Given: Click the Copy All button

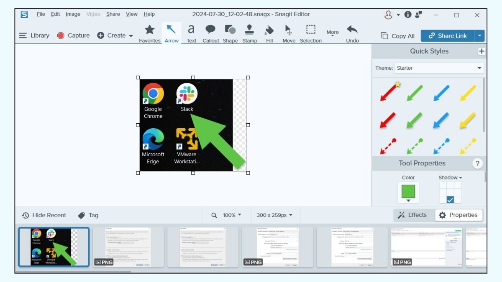Looking at the screenshot, I should (x=398, y=36).
